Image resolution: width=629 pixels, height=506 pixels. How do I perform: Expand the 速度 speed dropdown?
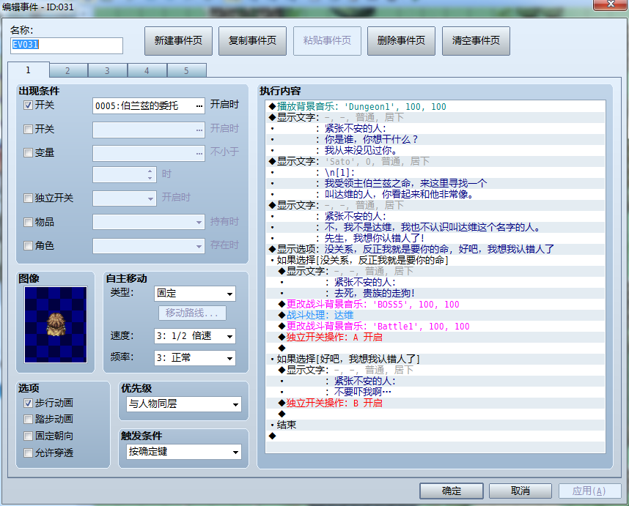195,336
